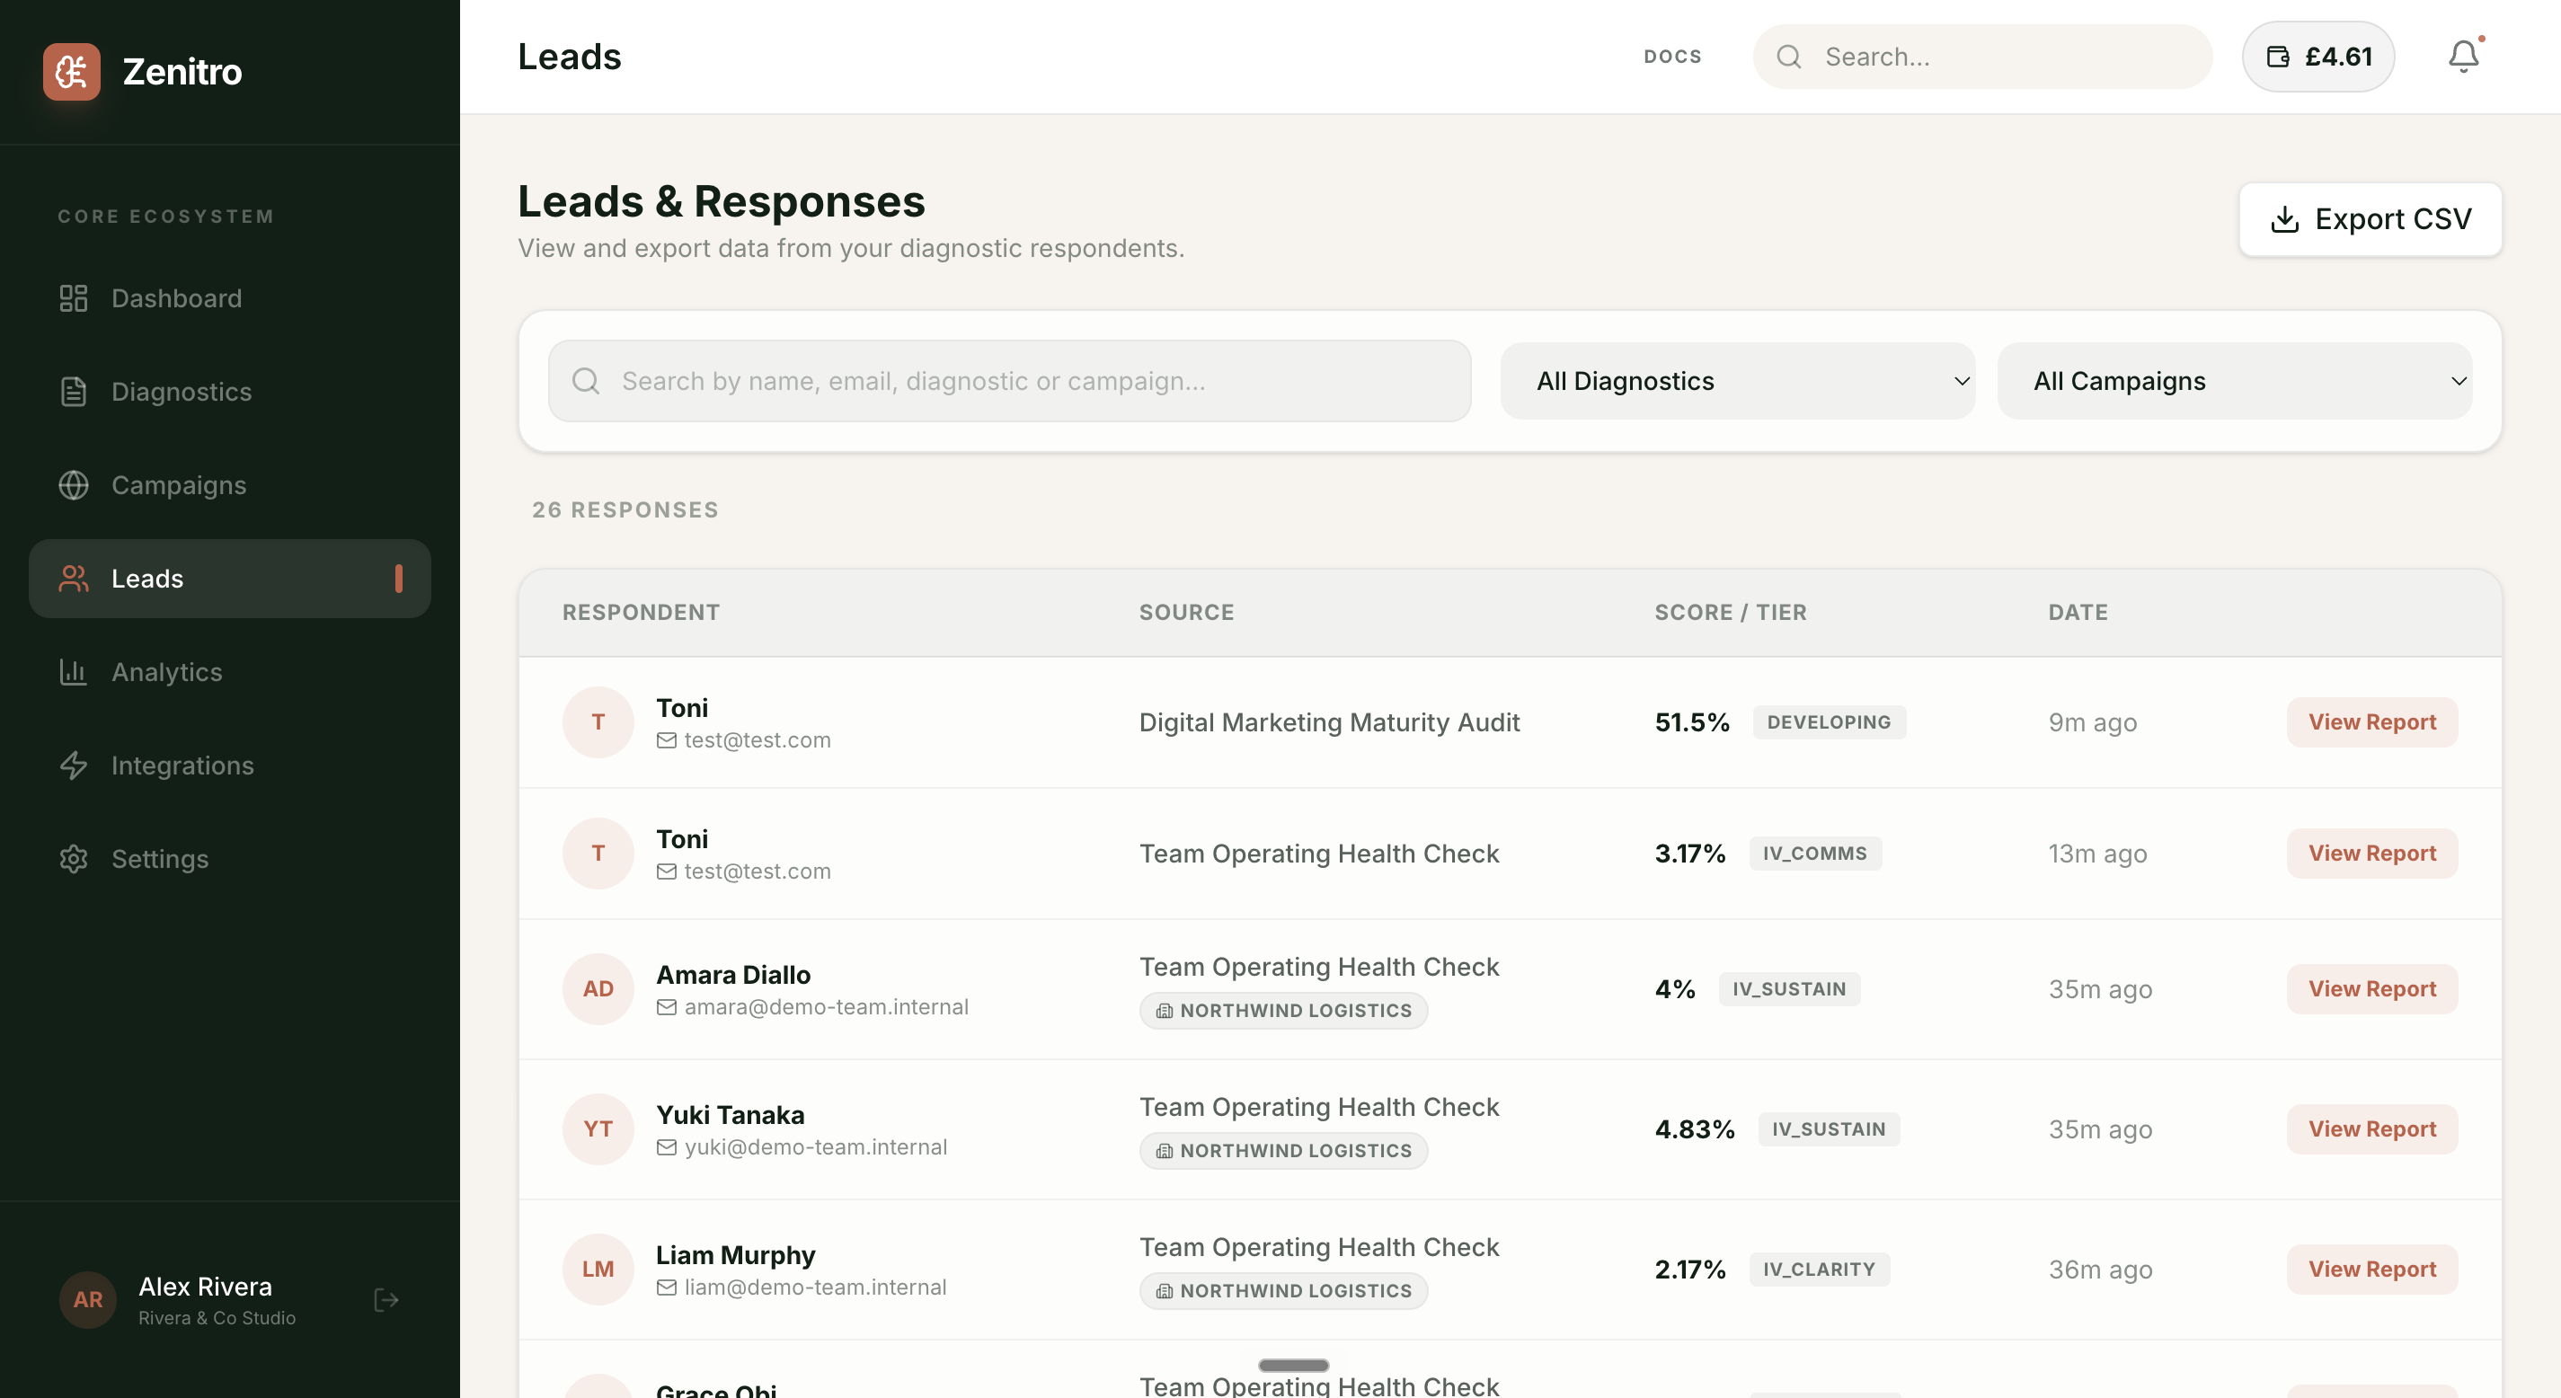Click the '26 RESPONSES' count label
Viewport: 2561px width, 1398px height.
pyautogui.click(x=625, y=510)
